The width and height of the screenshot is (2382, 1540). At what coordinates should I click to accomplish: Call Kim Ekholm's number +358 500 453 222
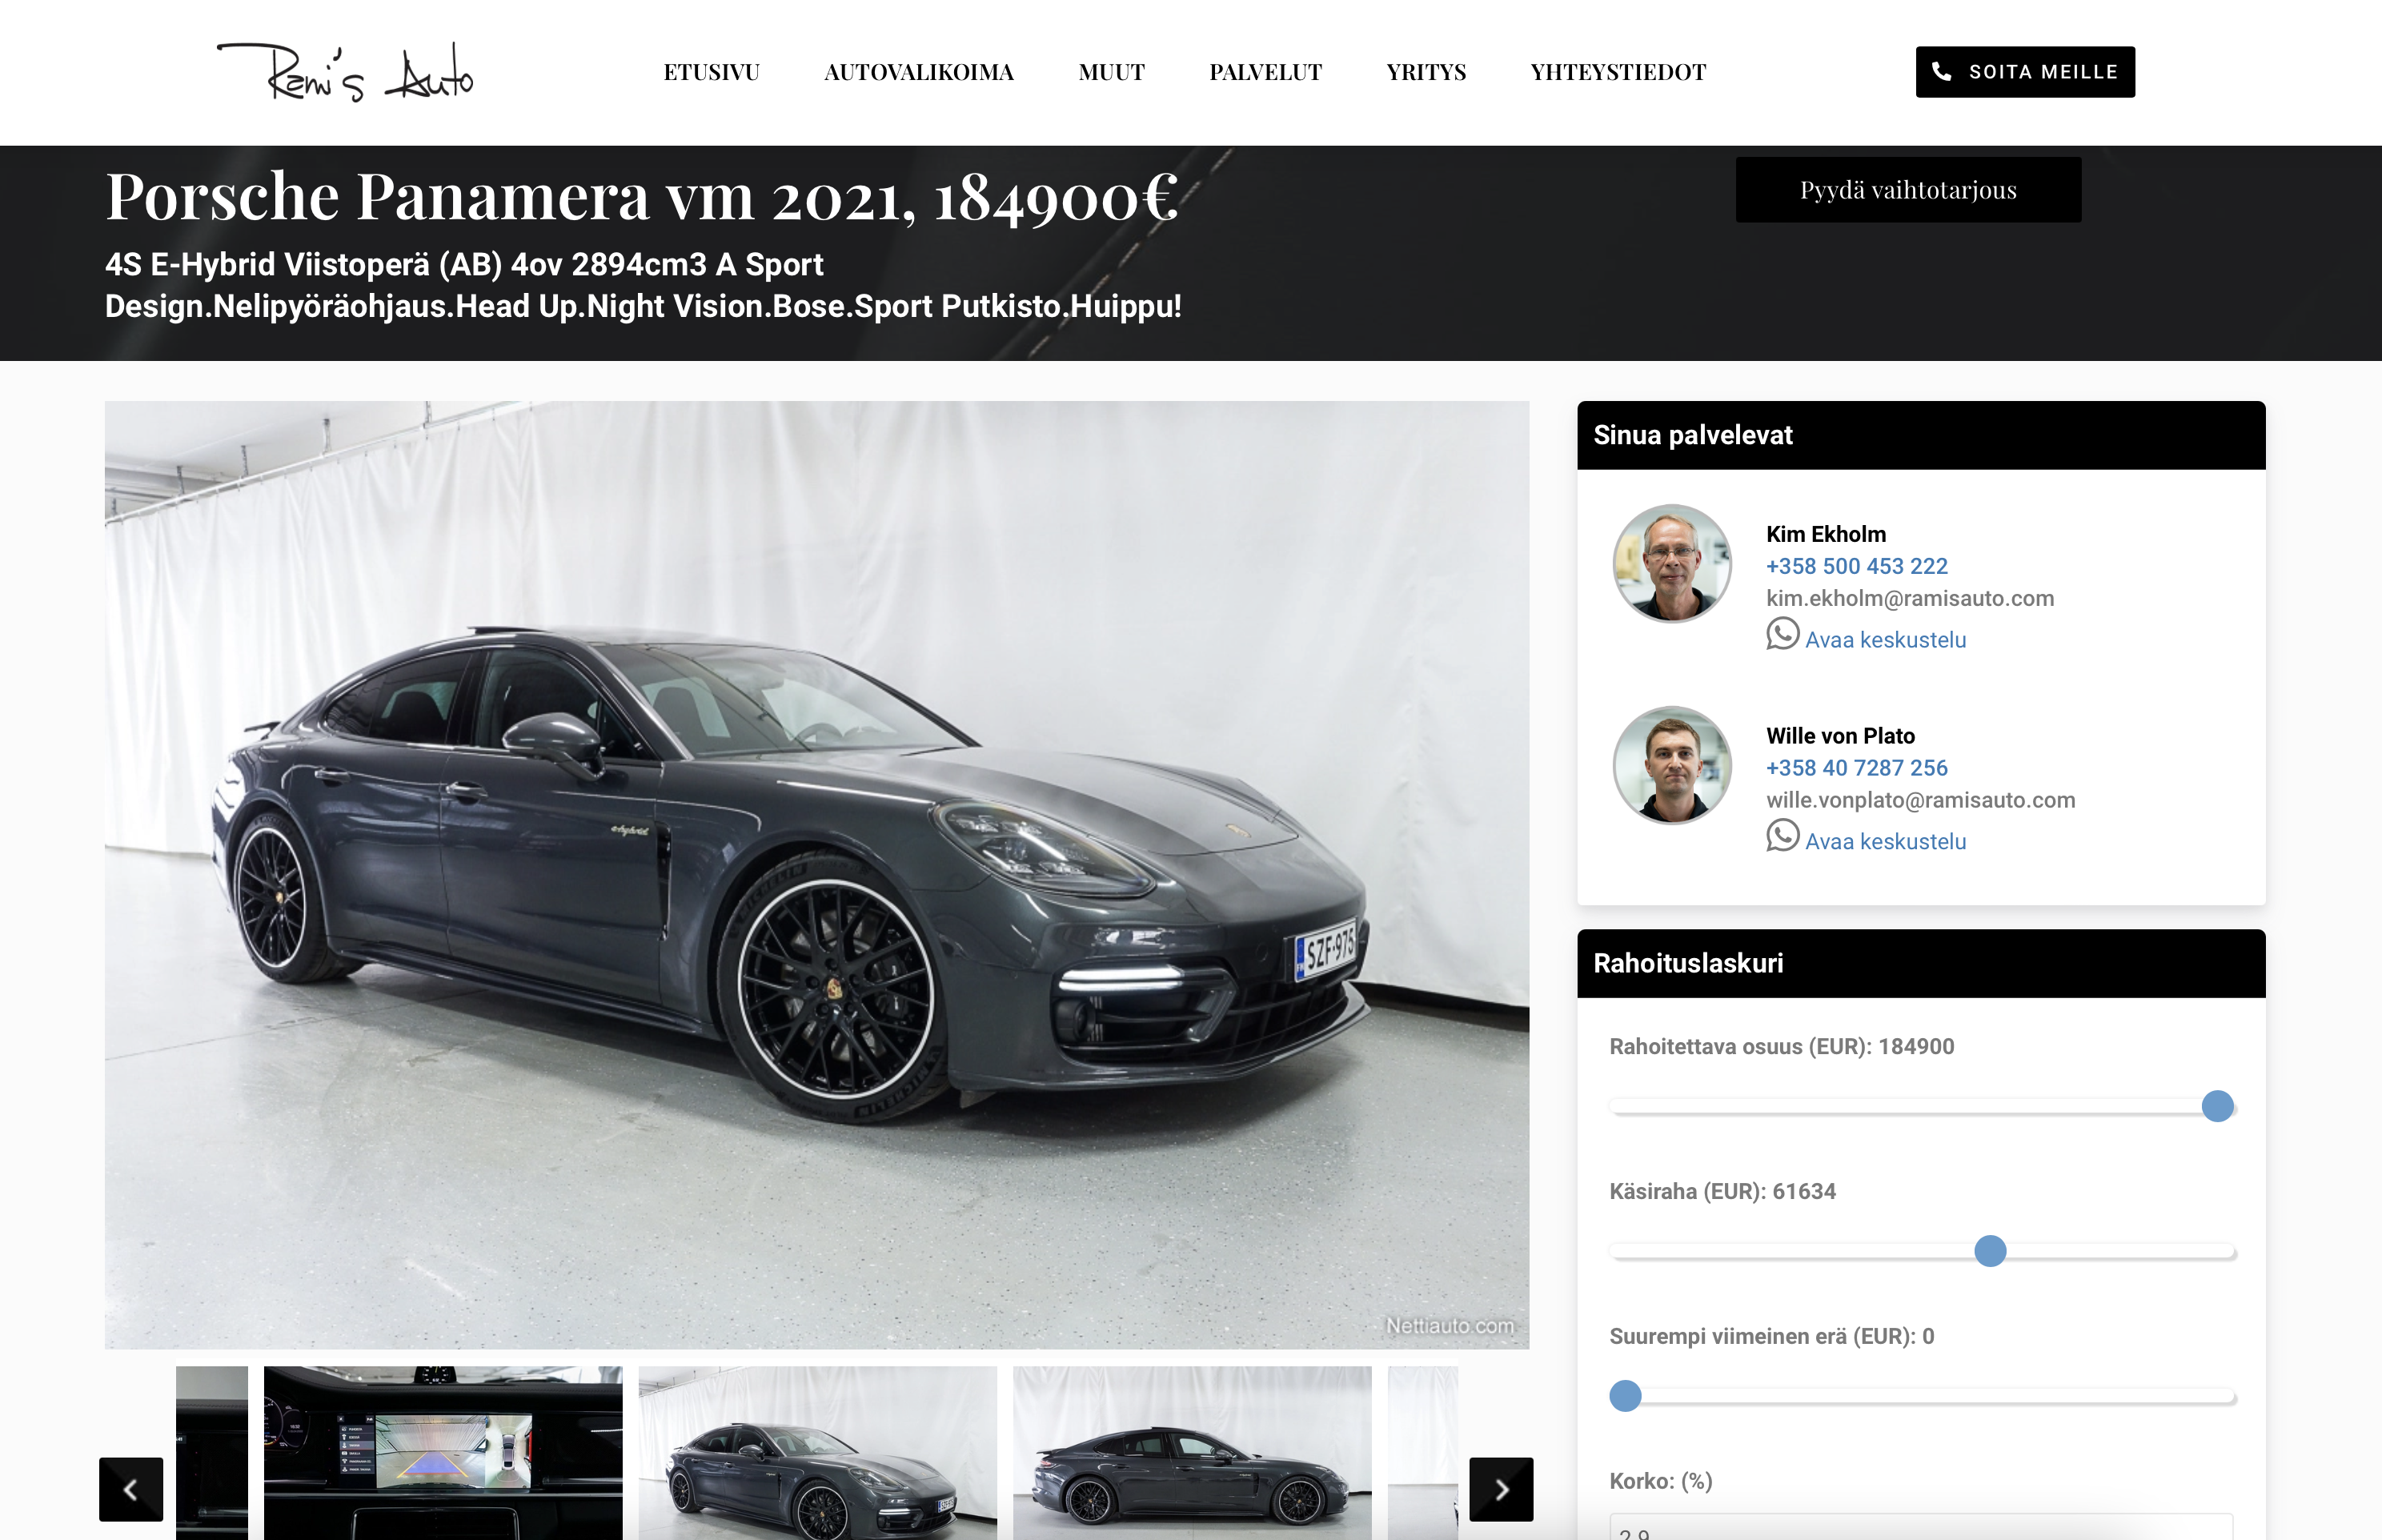(1856, 566)
